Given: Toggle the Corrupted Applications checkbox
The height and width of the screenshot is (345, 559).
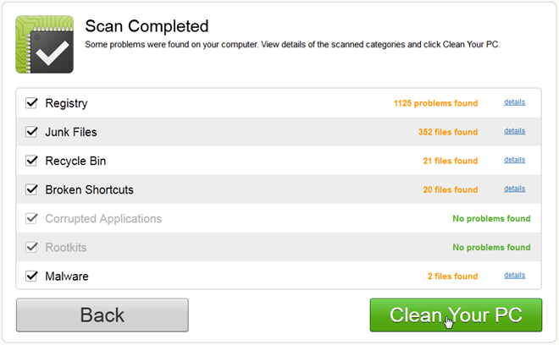Looking at the screenshot, I should click(x=32, y=218).
